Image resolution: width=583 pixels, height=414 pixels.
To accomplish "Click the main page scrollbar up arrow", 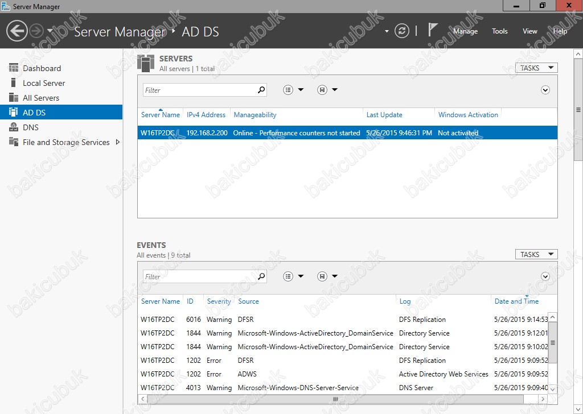I will pos(578,54).
